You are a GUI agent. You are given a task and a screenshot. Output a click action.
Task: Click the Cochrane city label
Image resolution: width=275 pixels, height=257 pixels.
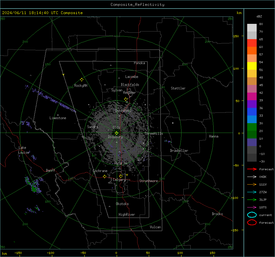(100, 171)
